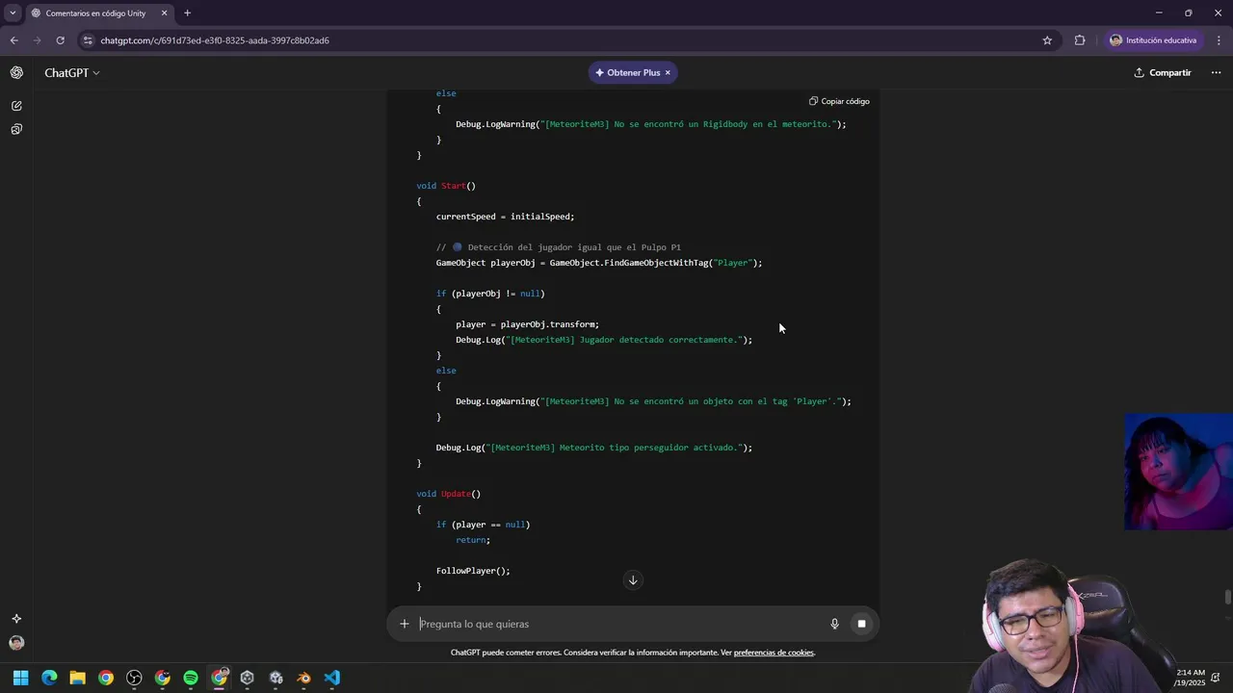
Task: Click the 'FindGameObjectWithTag("Player")' code line
Action: coord(599,263)
